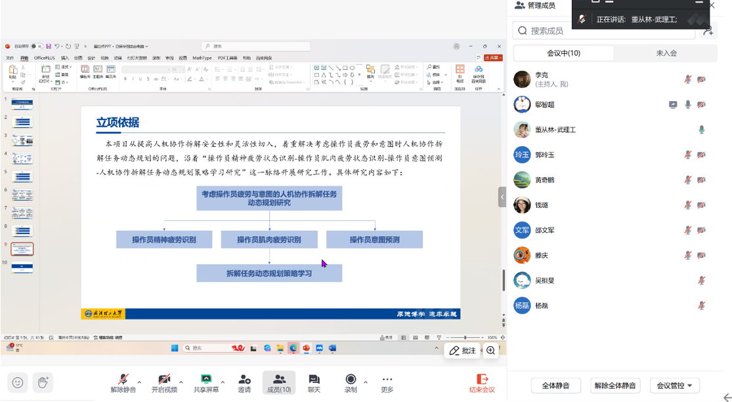Viewport: 732px width, 402px height.
Task: Switch to the 未入会 tab
Action: click(x=666, y=53)
